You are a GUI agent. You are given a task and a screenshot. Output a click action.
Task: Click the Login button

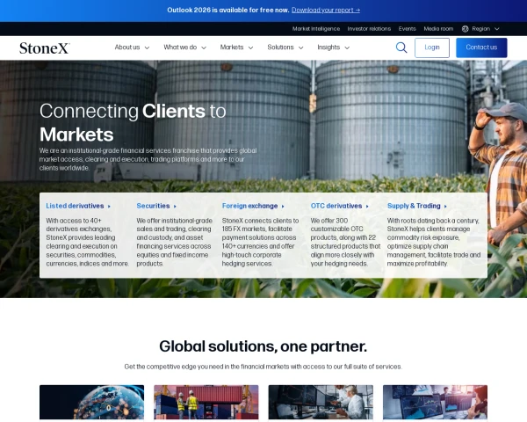coord(432,47)
